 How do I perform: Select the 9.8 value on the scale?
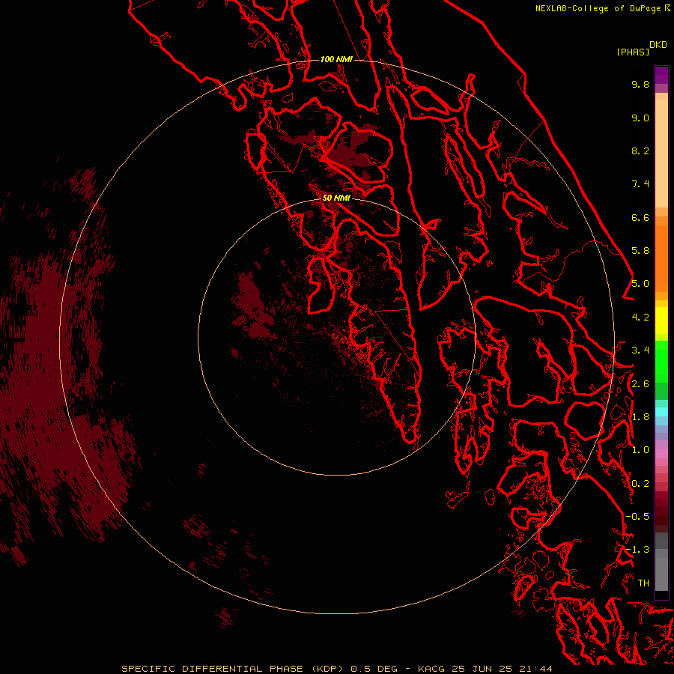click(640, 84)
